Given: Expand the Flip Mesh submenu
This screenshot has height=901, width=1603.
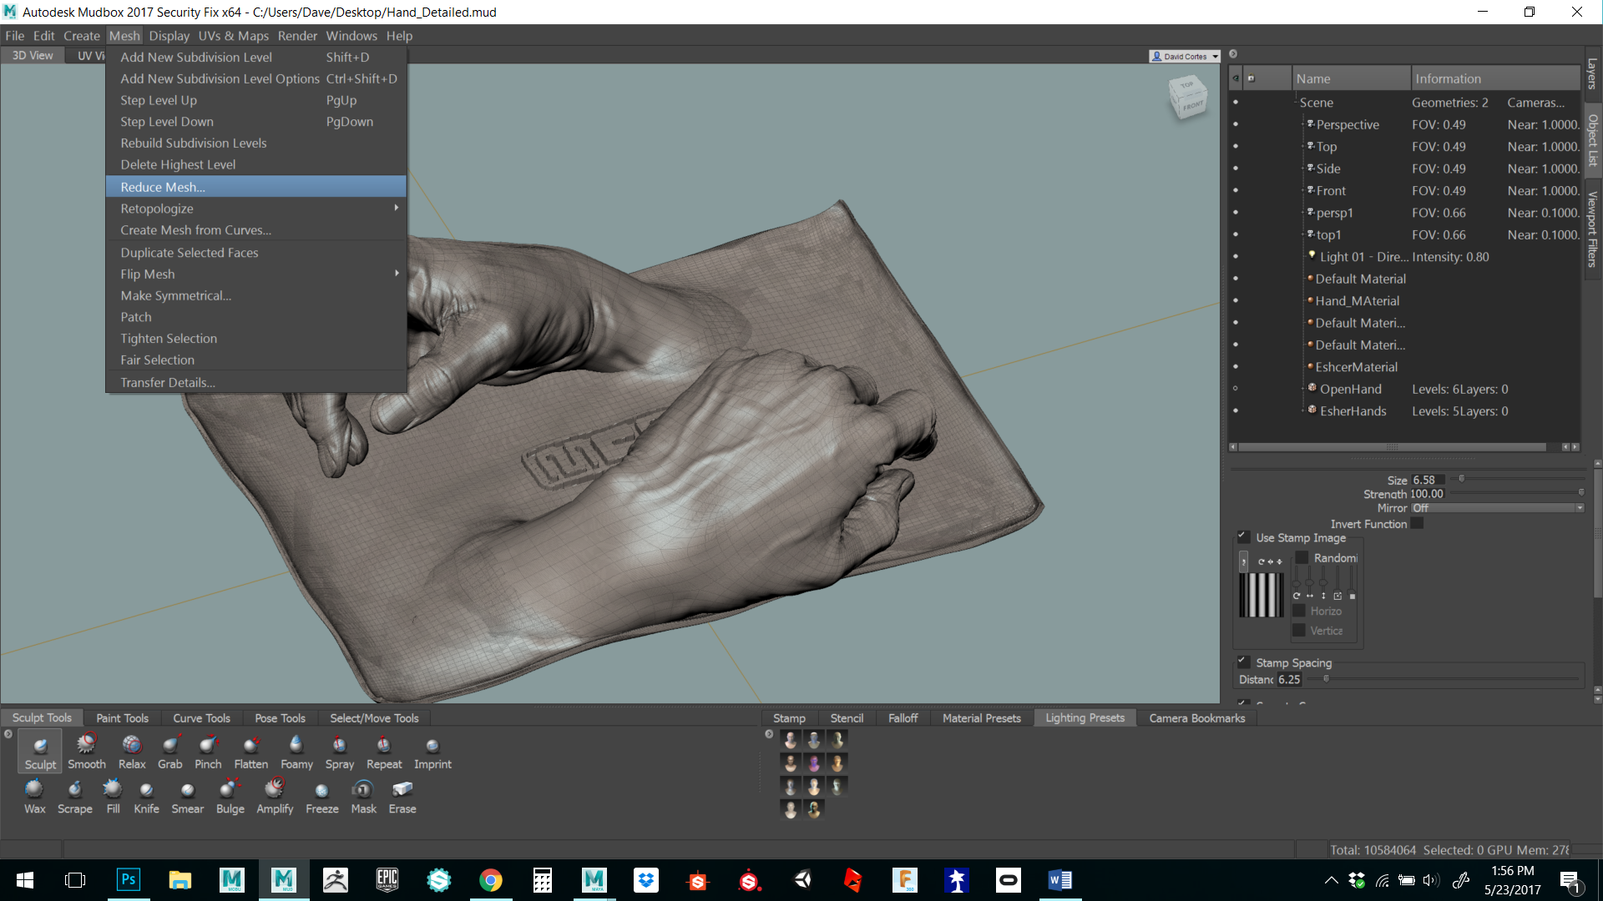Looking at the screenshot, I should pos(256,274).
